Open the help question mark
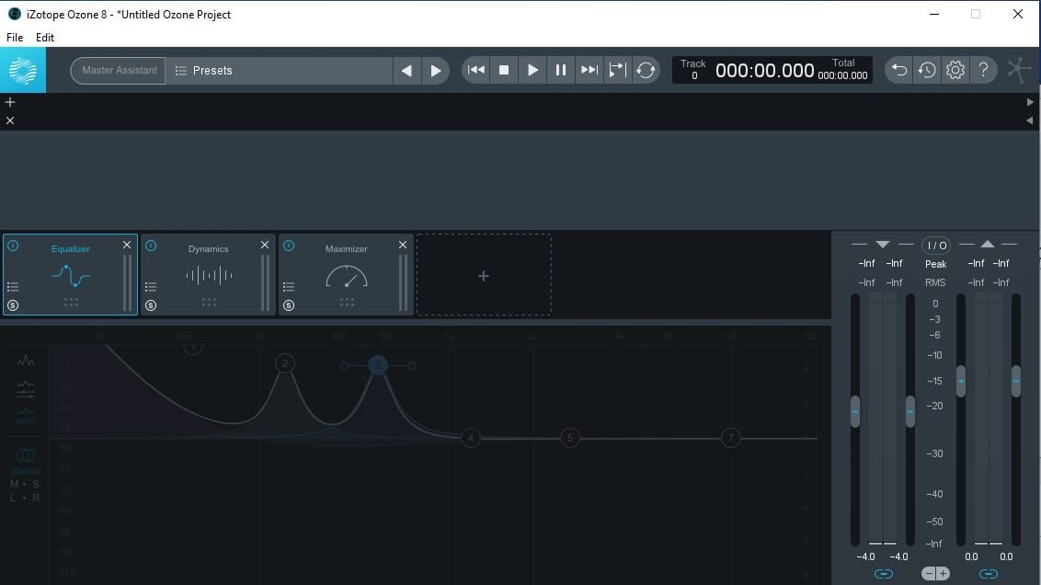 [983, 70]
